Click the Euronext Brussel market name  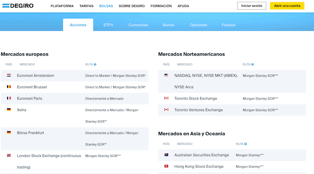click(32, 87)
